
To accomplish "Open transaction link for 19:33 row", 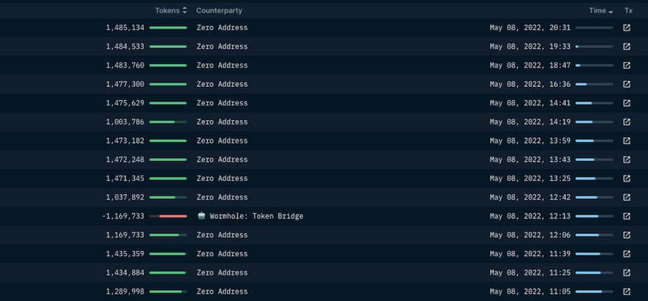I will pyautogui.click(x=626, y=47).
